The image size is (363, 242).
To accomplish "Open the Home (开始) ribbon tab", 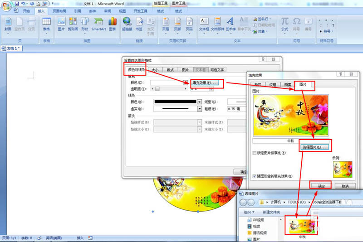I will (26, 11).
